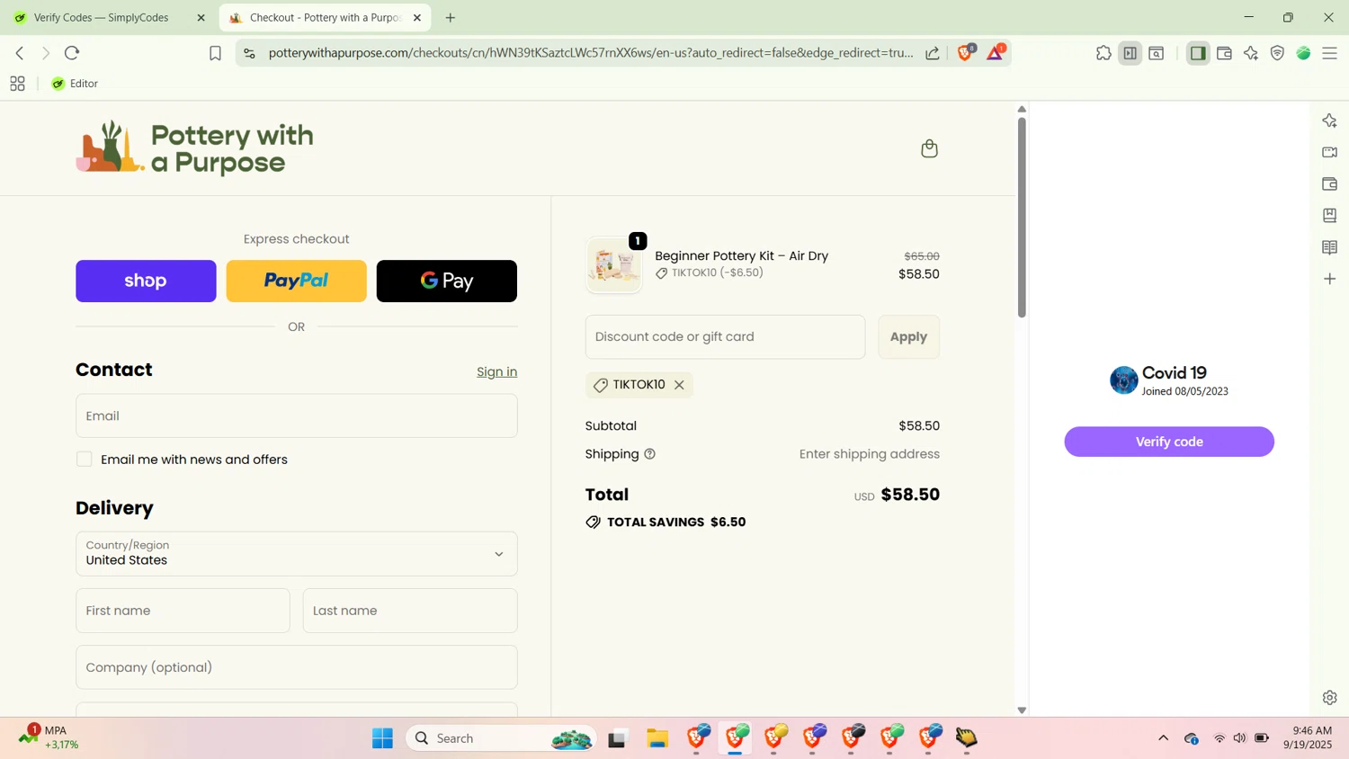Open sidebar Brave Talk video icon
The width and height of the screenshot is (1349, 759).
pyautogui.click(x=1330, y=152)
